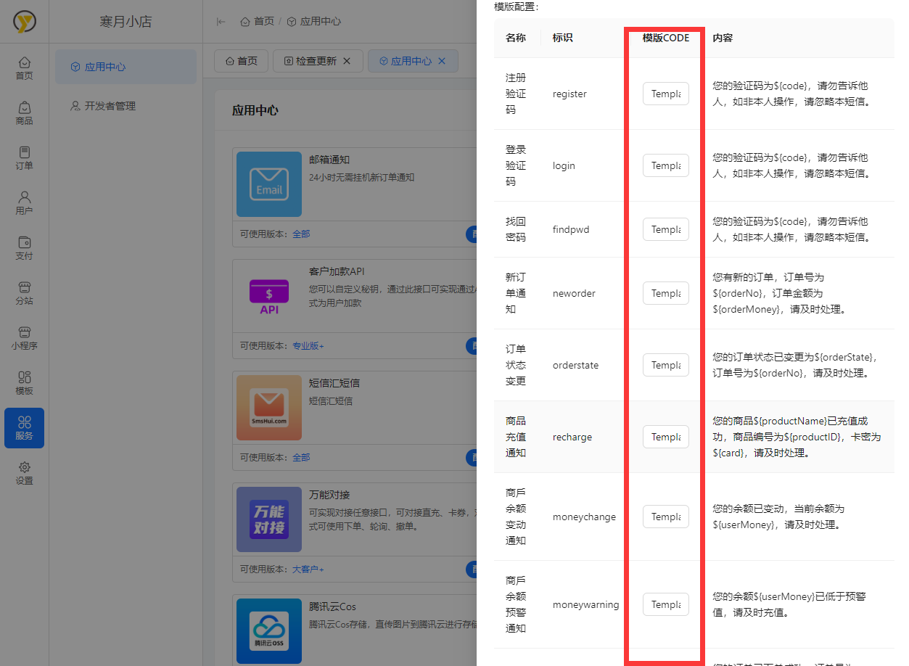Switch to the 首页 tab

pos(242,61)
